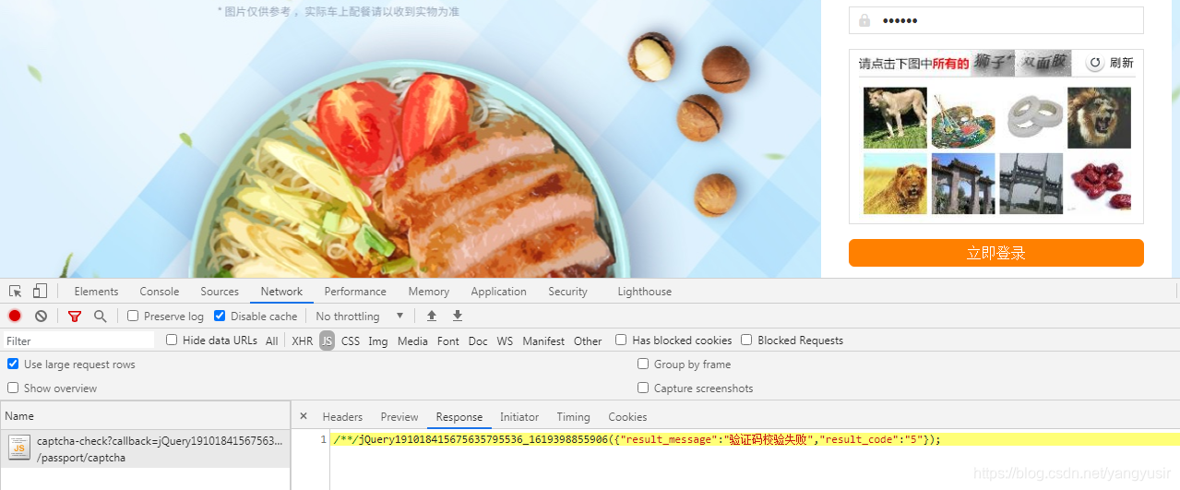This screenshot has height=490, width=1180.
Task: Close the request details pane
Action: pos(304,416)
